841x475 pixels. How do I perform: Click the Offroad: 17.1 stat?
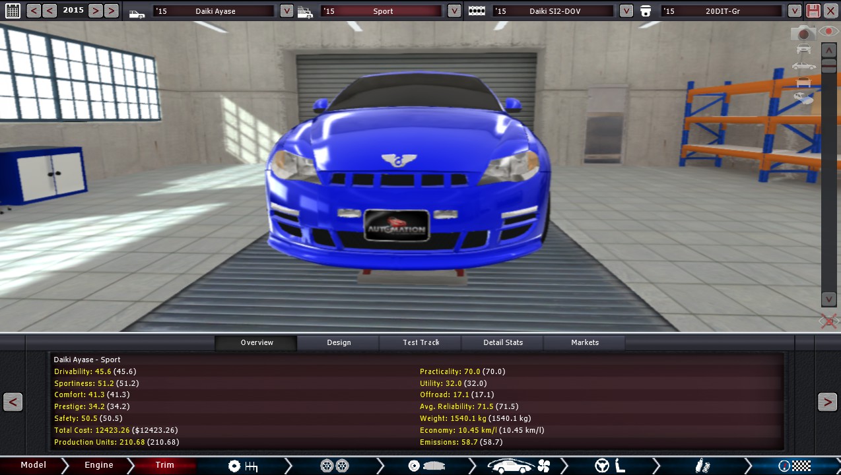pyautogui.click(x=455, y=395)
